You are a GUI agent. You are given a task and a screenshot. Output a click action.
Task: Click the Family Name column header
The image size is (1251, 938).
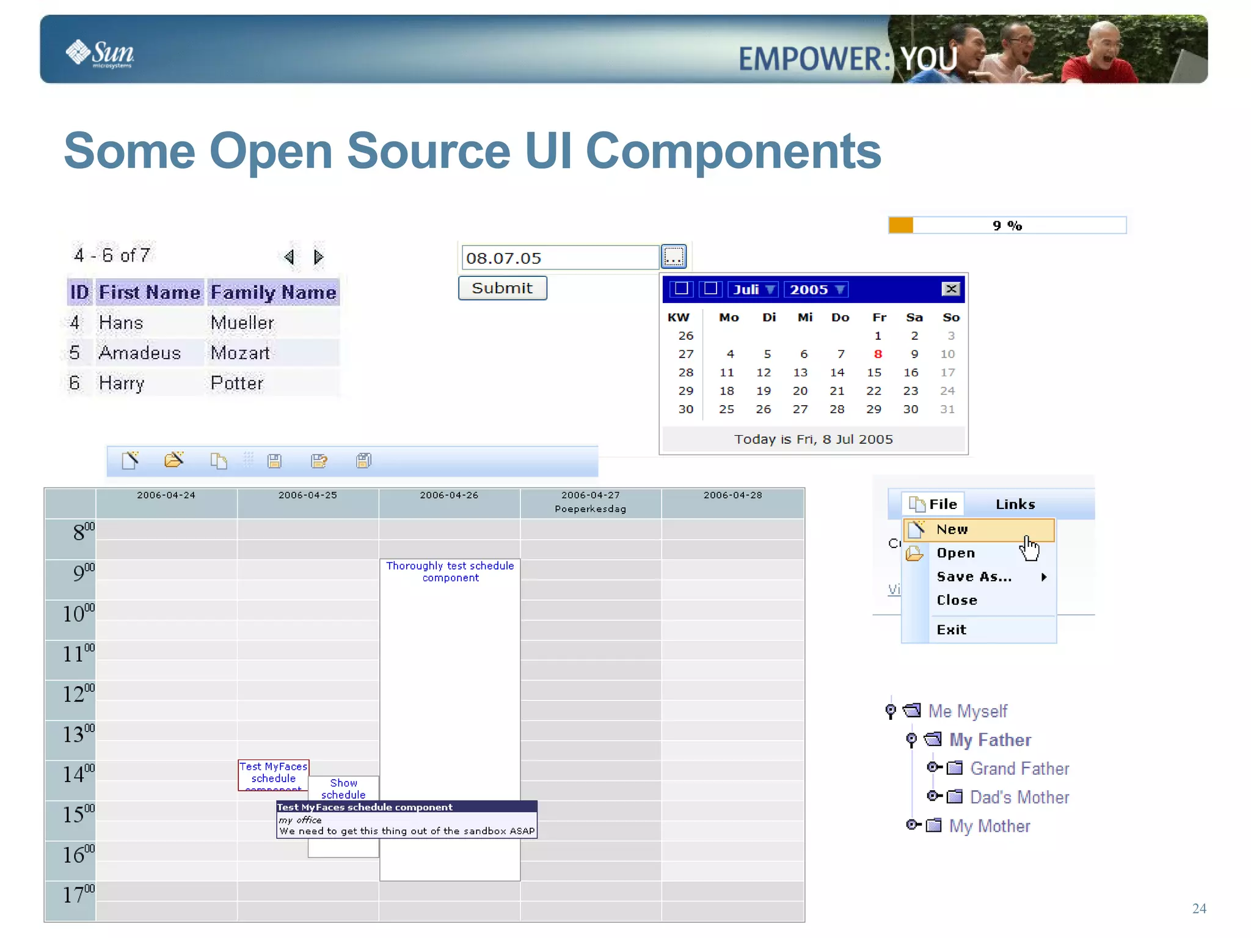(x=273, y=292)
